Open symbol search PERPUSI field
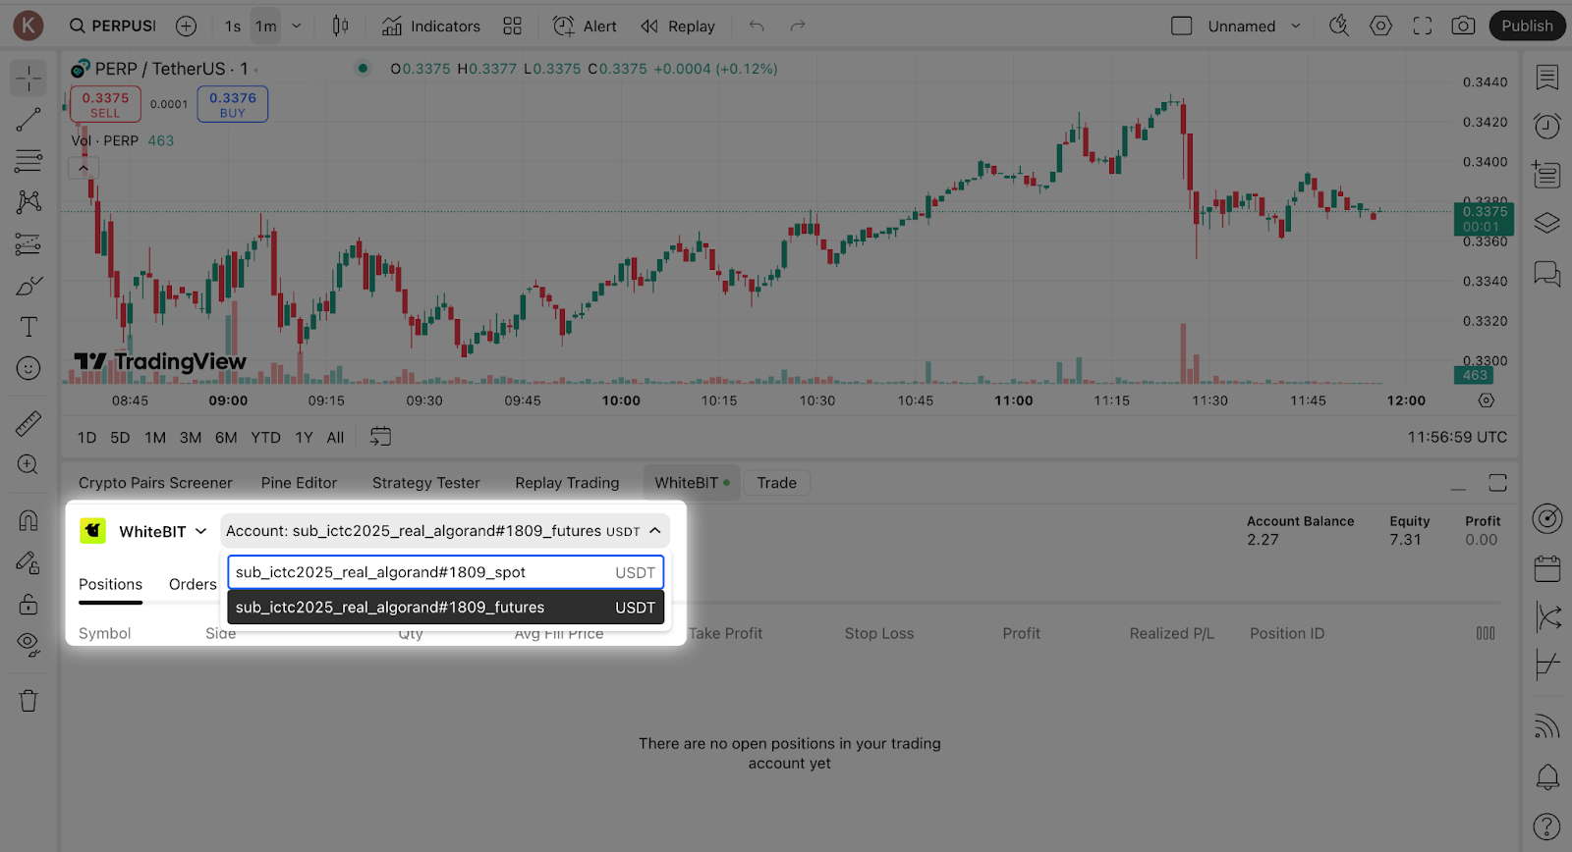The width and height of the screenshot is (1572, 852). click(113, 27)
